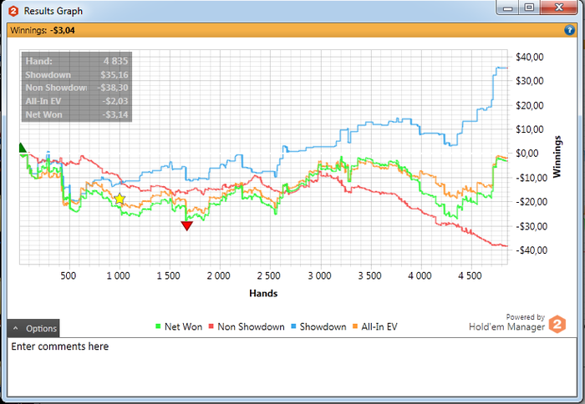The image size is (585, 404).
Task: Click the Winnings: -$3,04 header text
Action: coord(43,30)
